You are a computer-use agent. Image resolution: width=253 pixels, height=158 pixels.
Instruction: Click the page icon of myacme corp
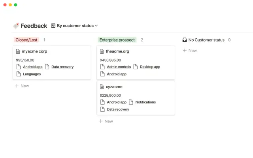18,51
